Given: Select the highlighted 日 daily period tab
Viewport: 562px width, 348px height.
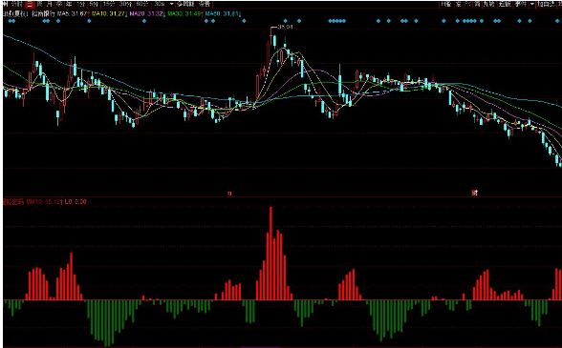Looking at the screenshot, I should tap(30, 5).
